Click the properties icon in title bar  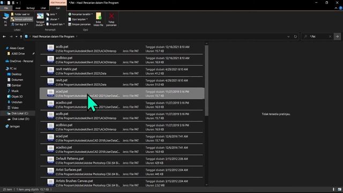pos(9,3)
